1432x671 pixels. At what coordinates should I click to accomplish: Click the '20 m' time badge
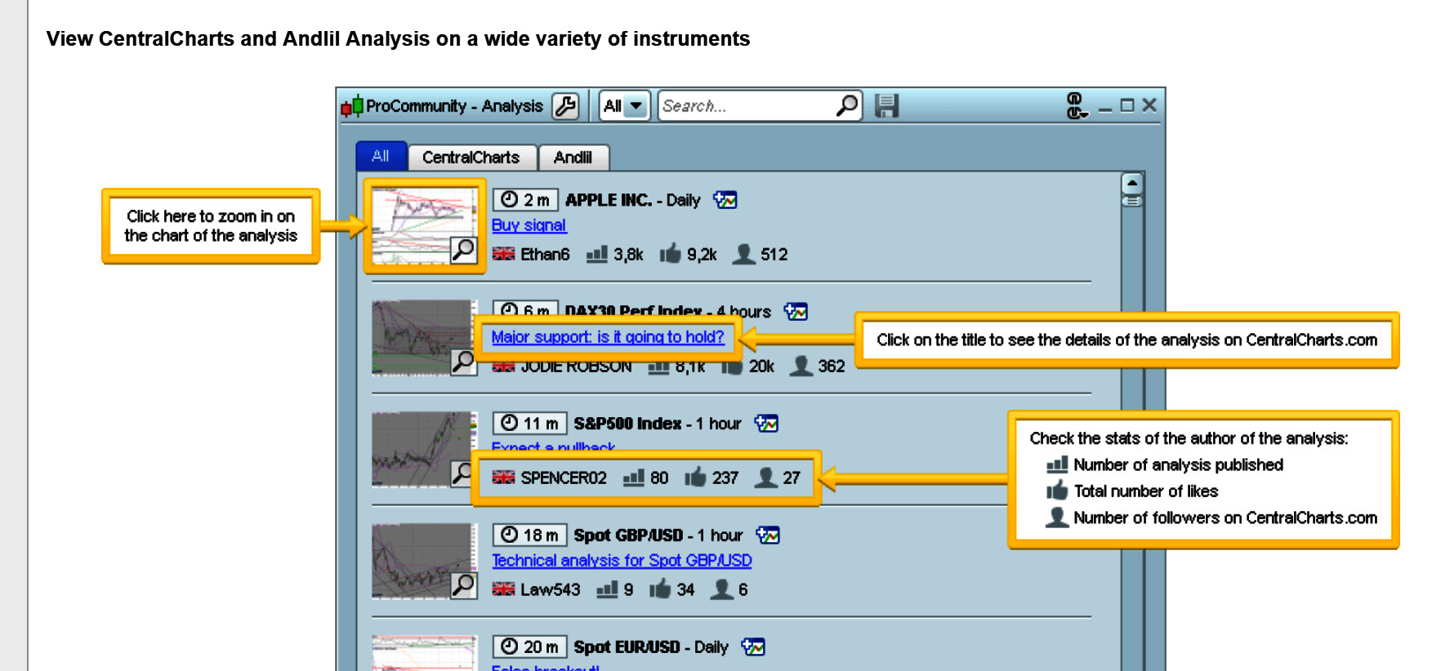coord(529,647)
